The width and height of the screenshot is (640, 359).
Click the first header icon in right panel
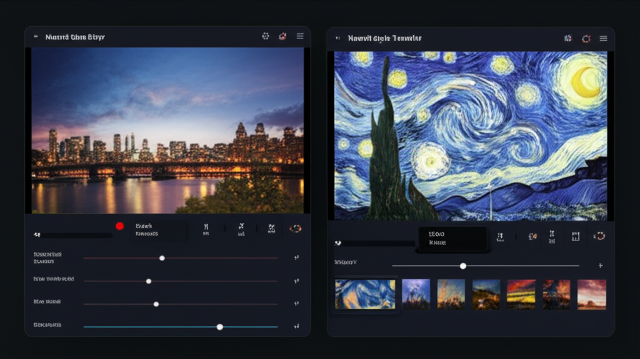click(567, 38)
